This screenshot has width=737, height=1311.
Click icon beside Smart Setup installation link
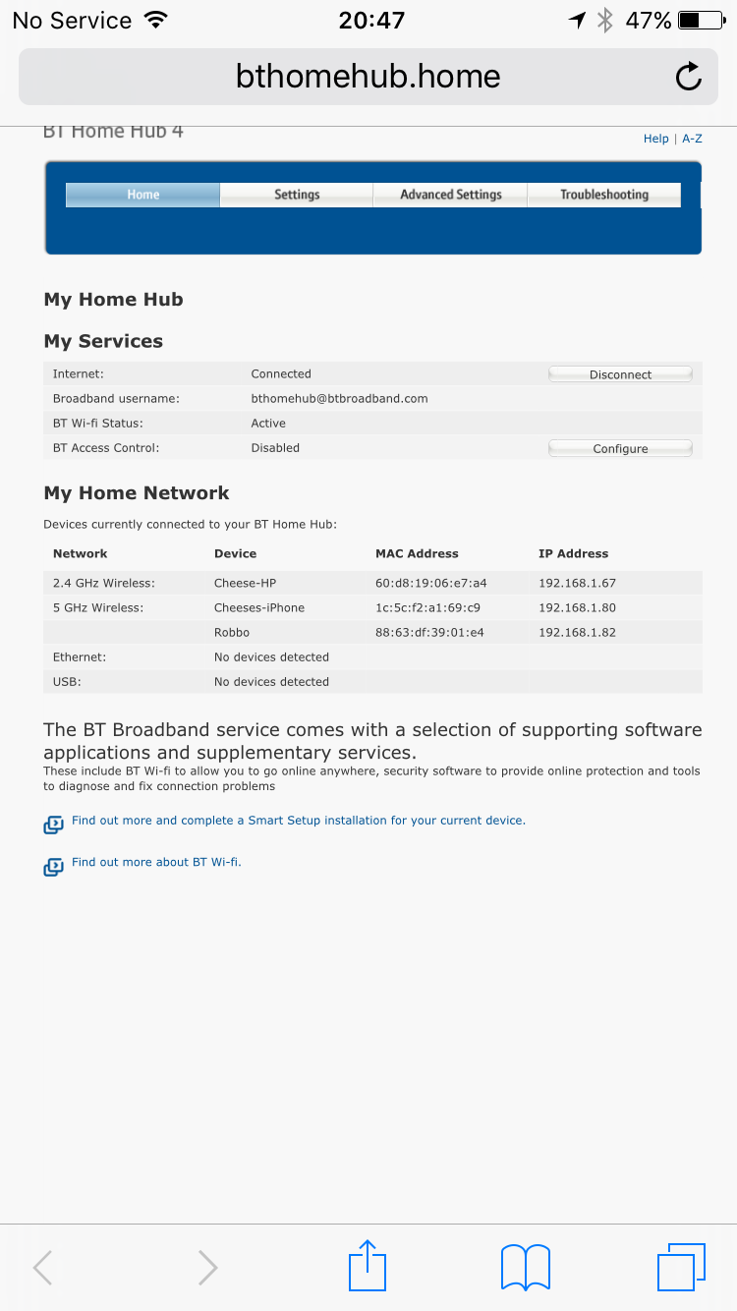point(54,825)
